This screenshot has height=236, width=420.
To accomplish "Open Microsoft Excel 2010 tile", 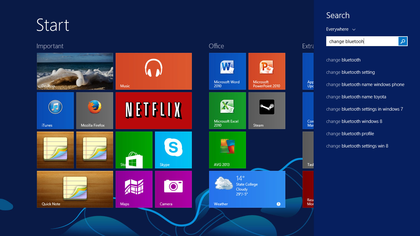I will 228,111.
